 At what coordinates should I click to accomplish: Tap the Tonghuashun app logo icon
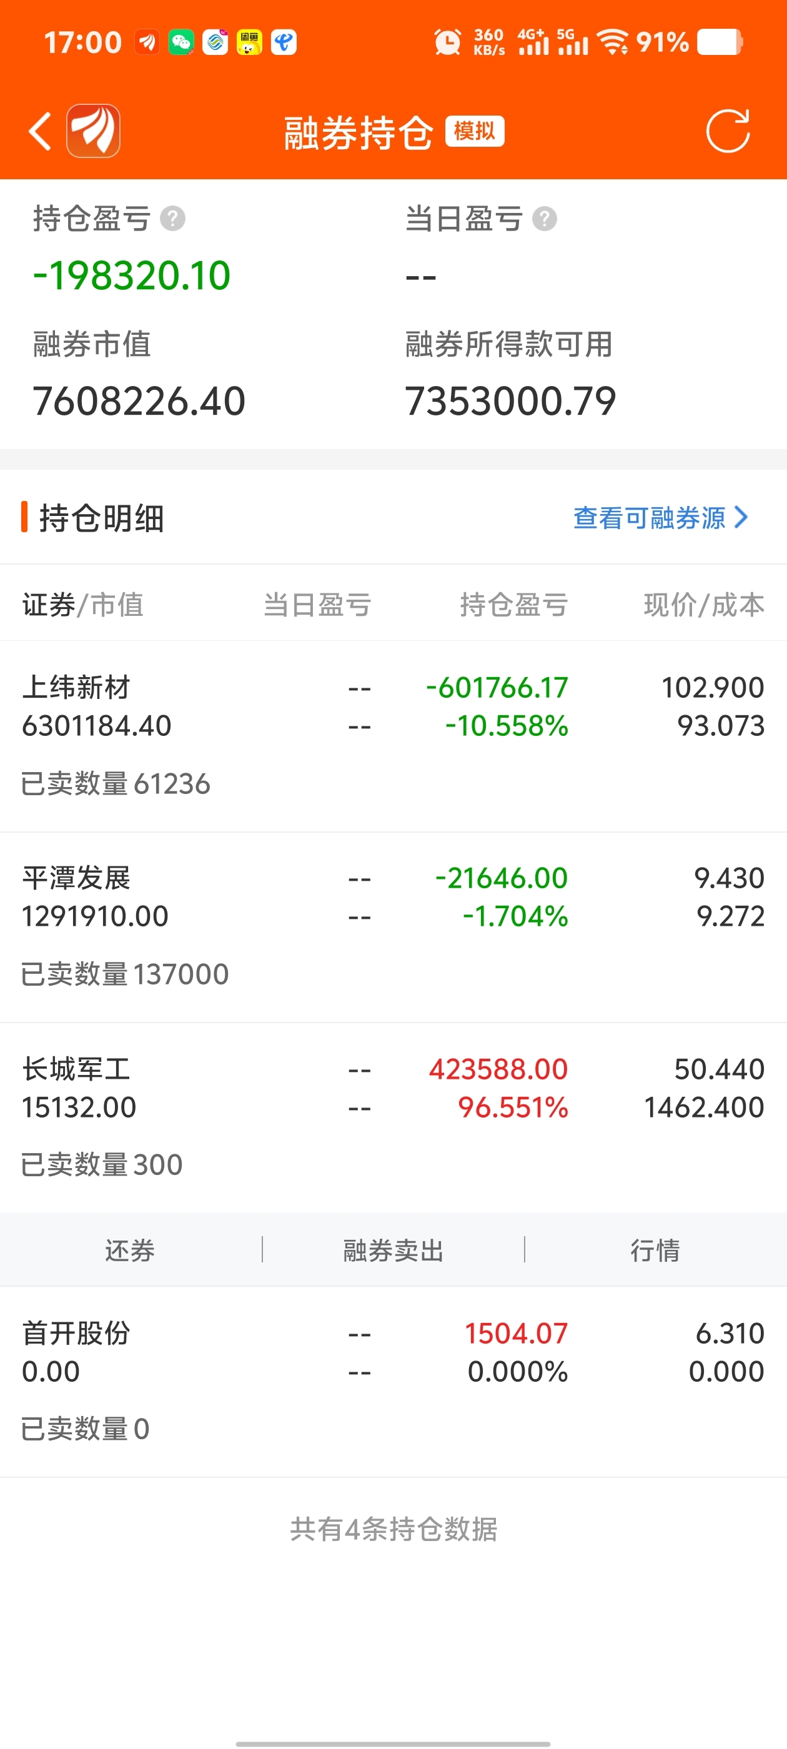93,131
